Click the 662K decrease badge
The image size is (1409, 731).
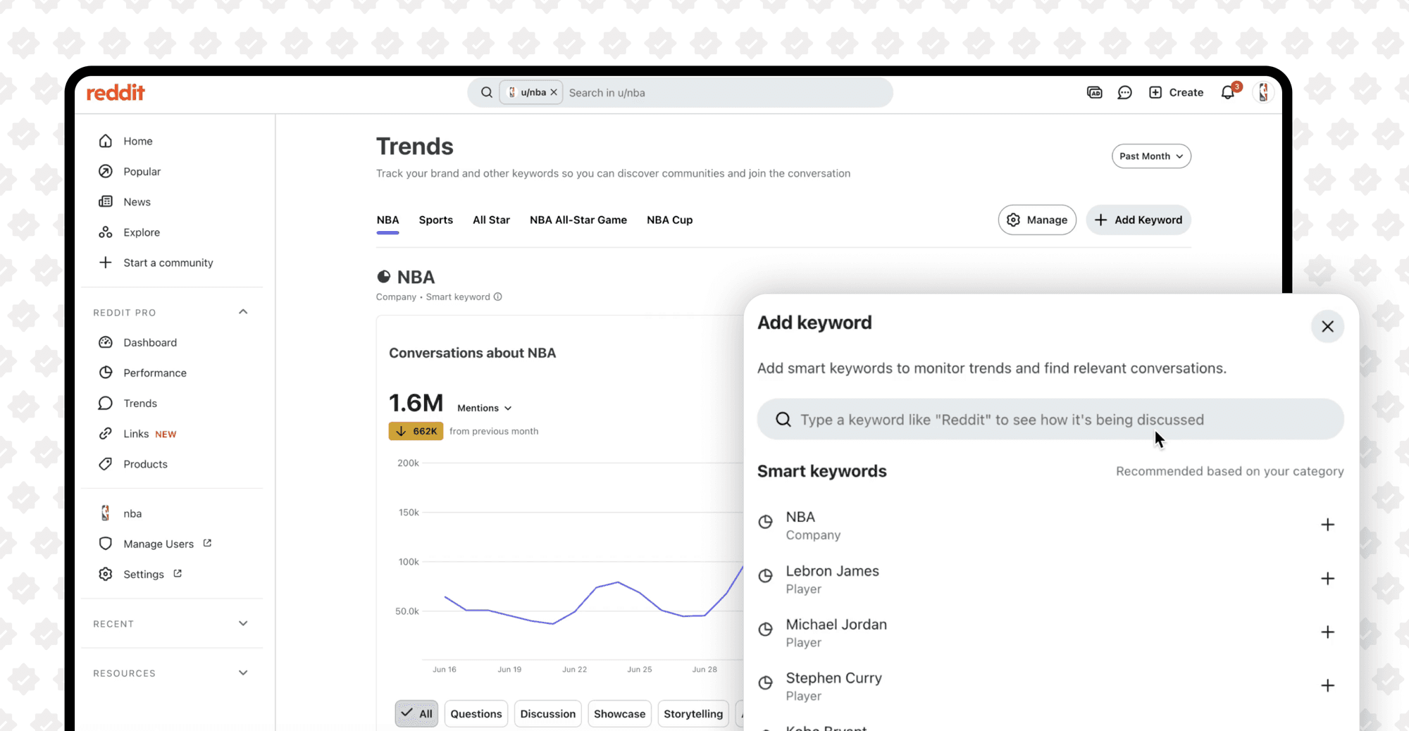(416, 431)
